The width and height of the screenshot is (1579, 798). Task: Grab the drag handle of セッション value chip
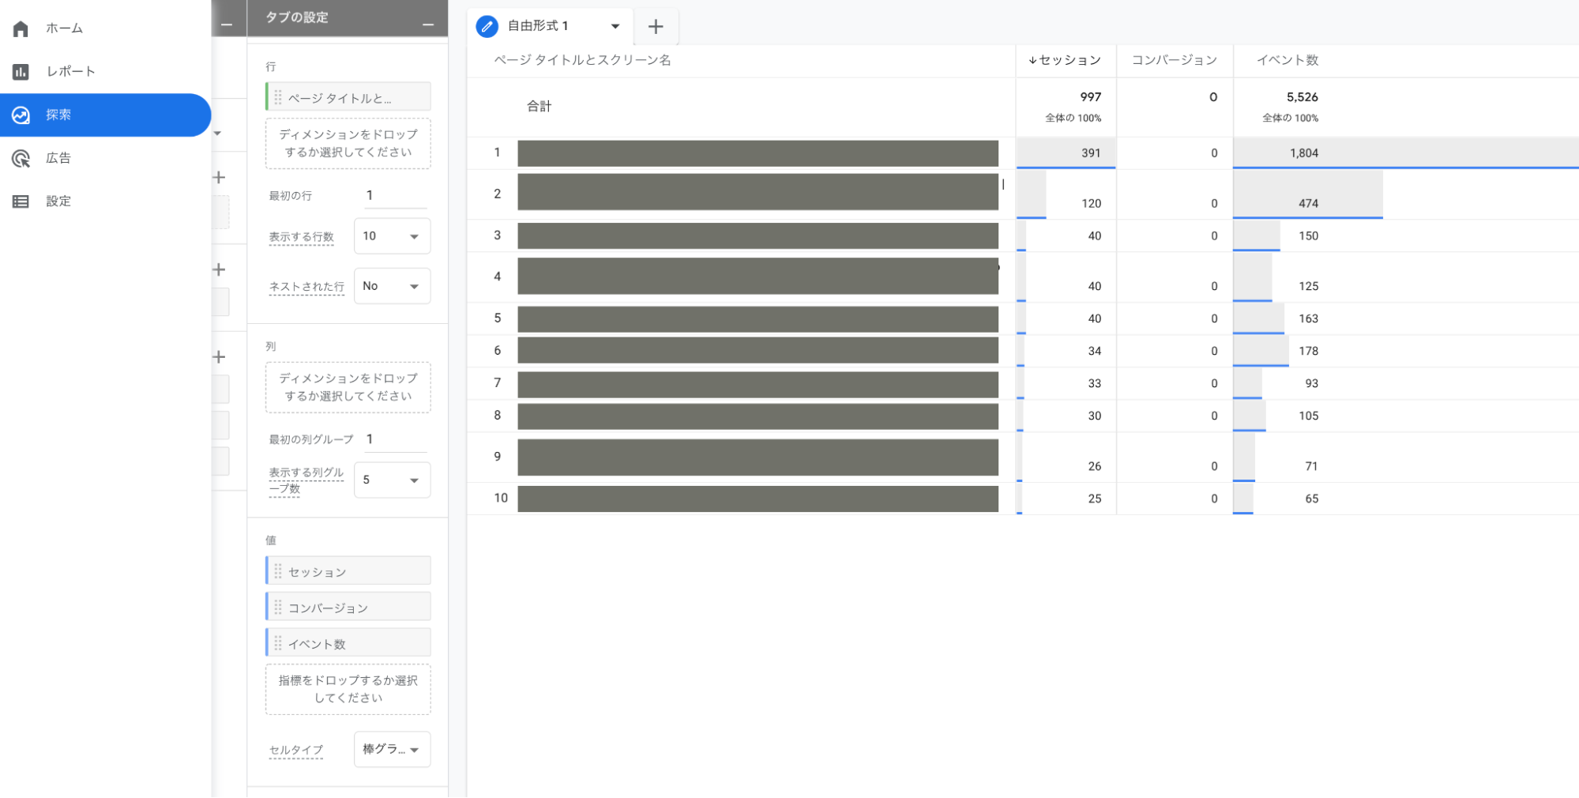278,571
